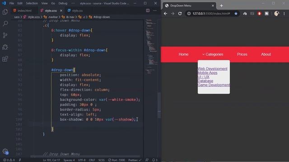The image size is (289, 162).
Task: Click the sass breadcrumb folder
Action: (17, 17)
